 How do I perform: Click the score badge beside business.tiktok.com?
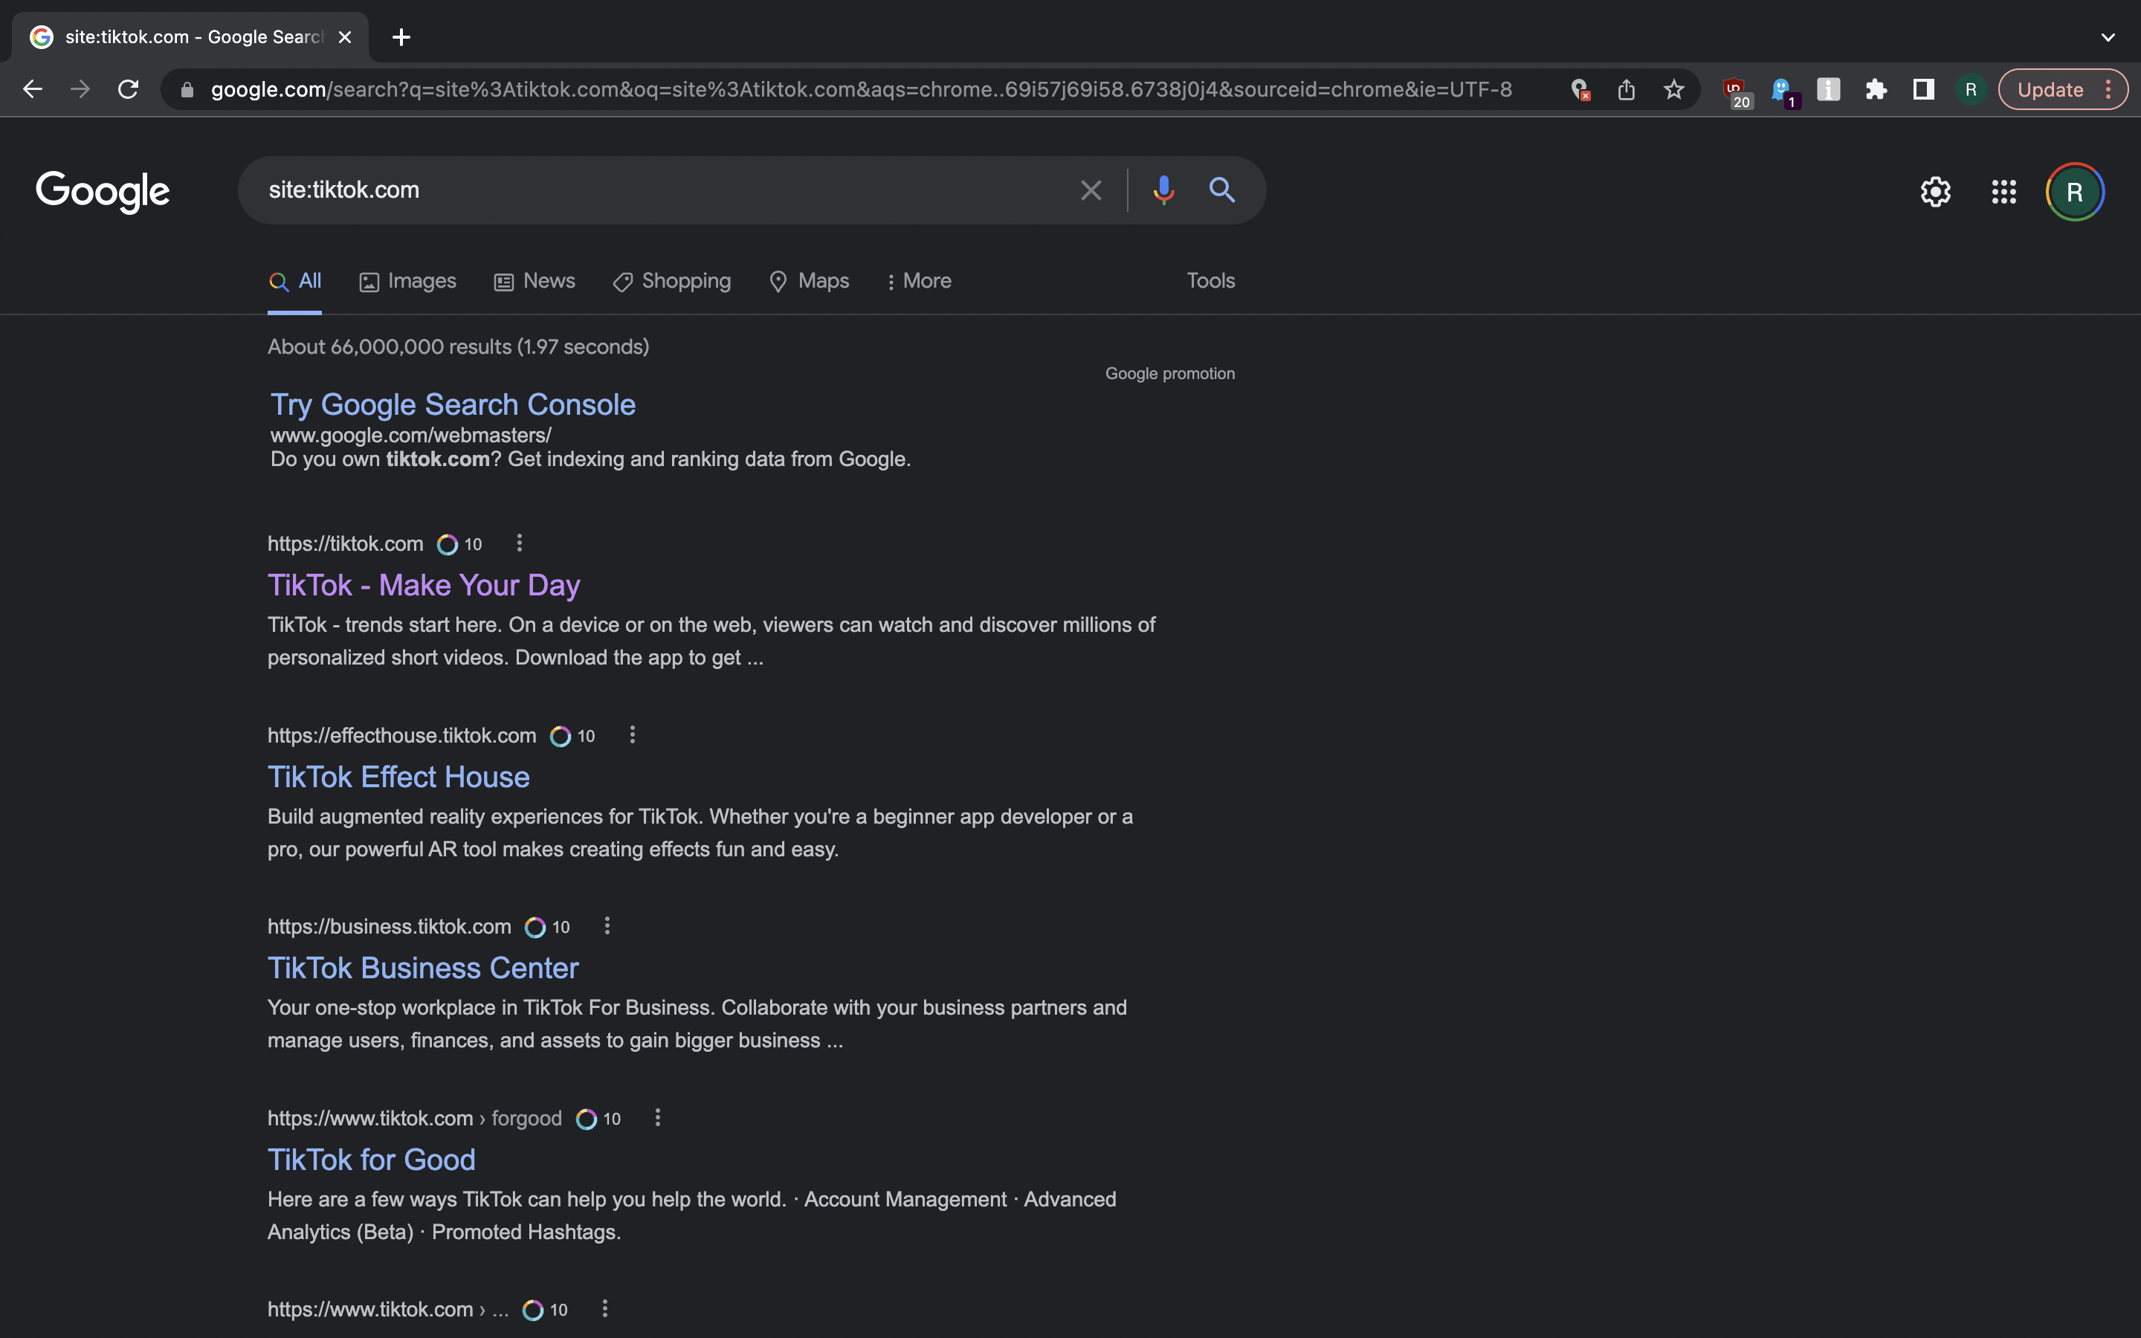point(548,928)
